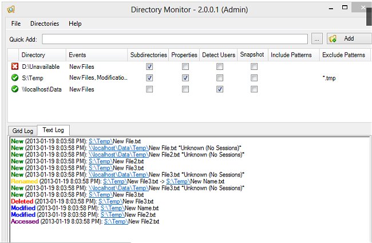Switch to the Grid Log tab
Screen dimensions: 372x243
[22, 131]
